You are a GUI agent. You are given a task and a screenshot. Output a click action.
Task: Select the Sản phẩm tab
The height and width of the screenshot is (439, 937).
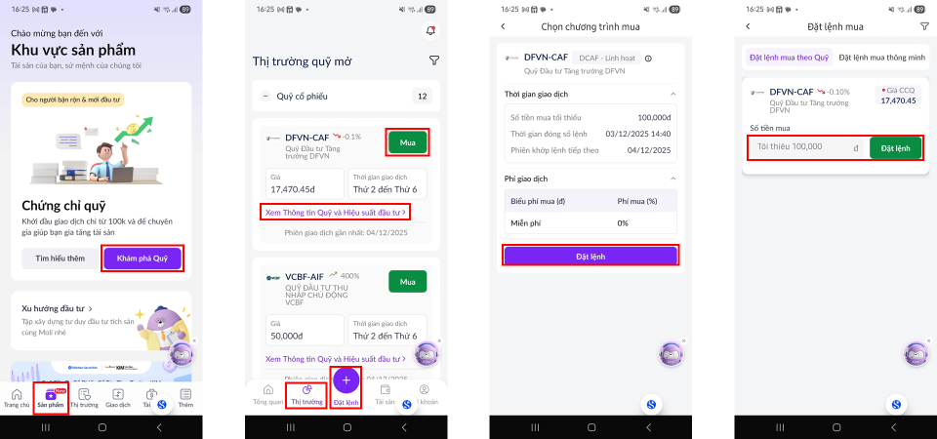pos(51,398)
